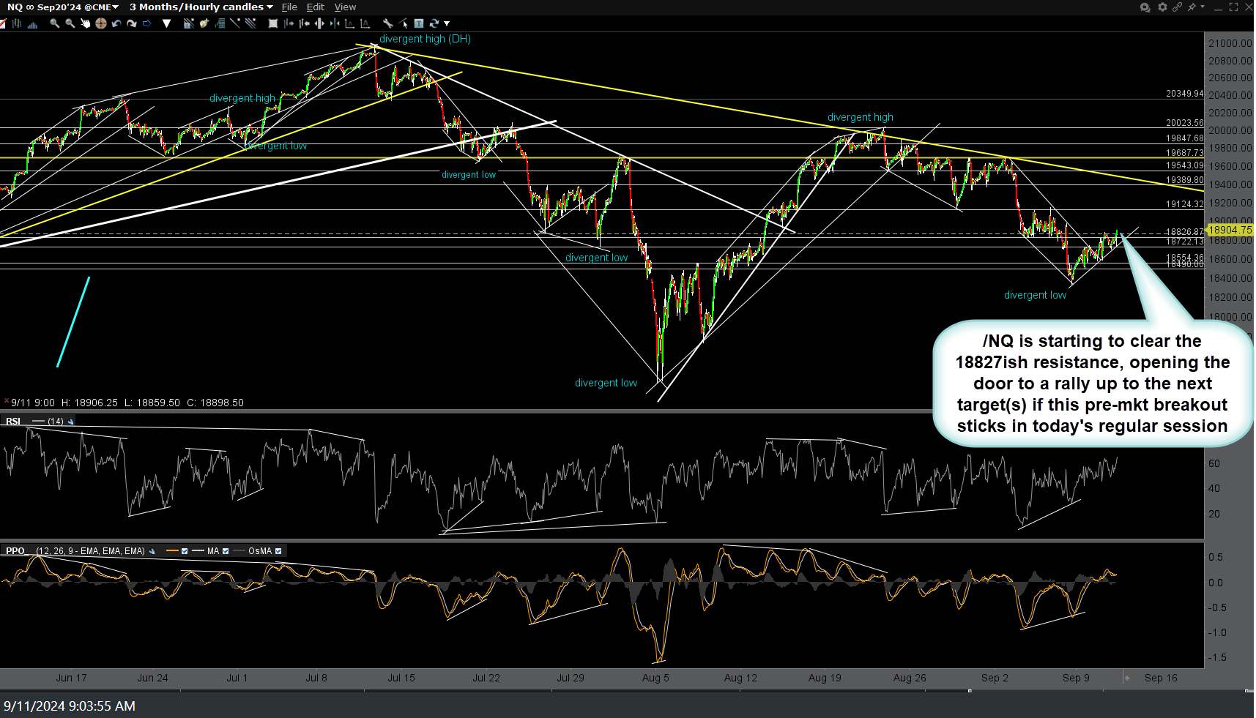Click the redo arrow in the toolbar

tap(132, 23)
